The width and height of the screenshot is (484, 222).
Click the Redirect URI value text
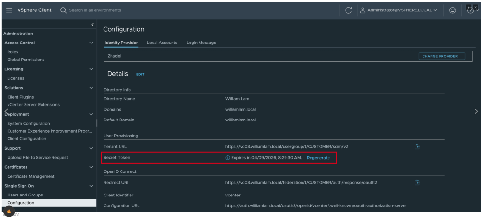(x=301, y=182)
